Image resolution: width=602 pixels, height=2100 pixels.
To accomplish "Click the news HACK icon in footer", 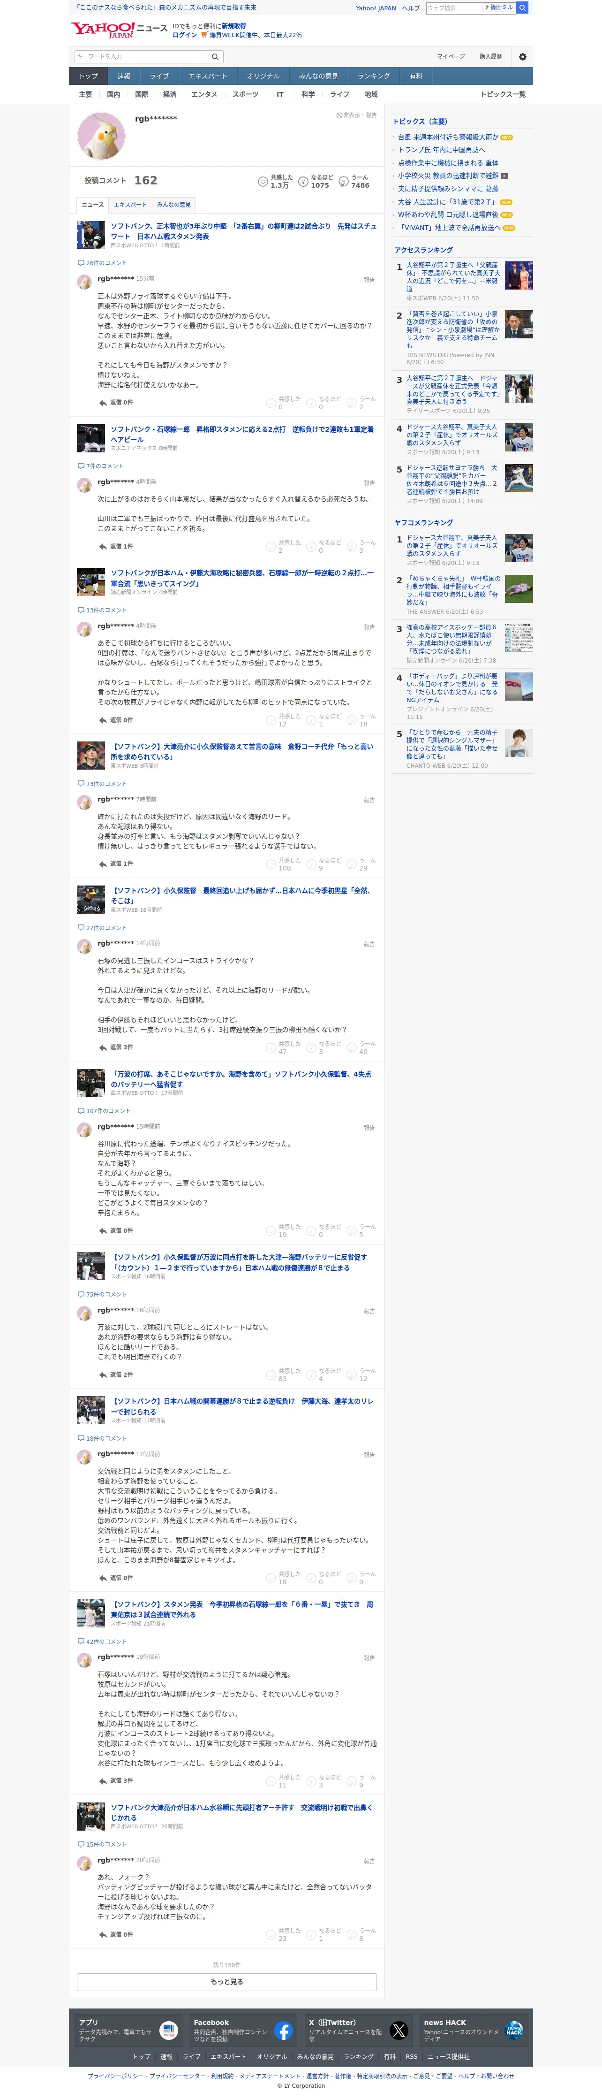I will coord(514,2030).
